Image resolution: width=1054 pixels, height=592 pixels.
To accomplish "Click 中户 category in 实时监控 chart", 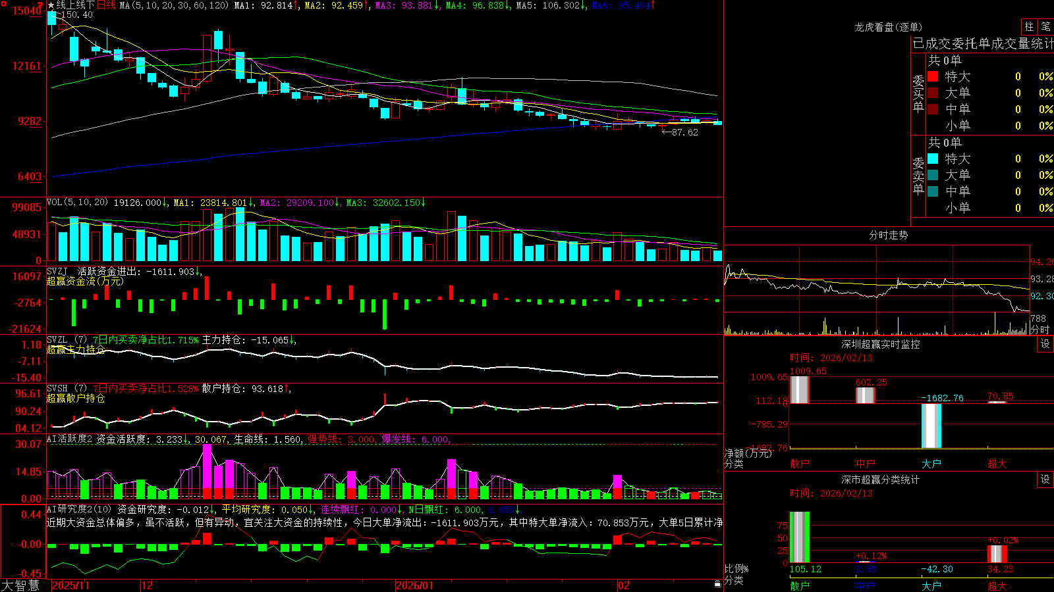I will (x=865, y=464).
